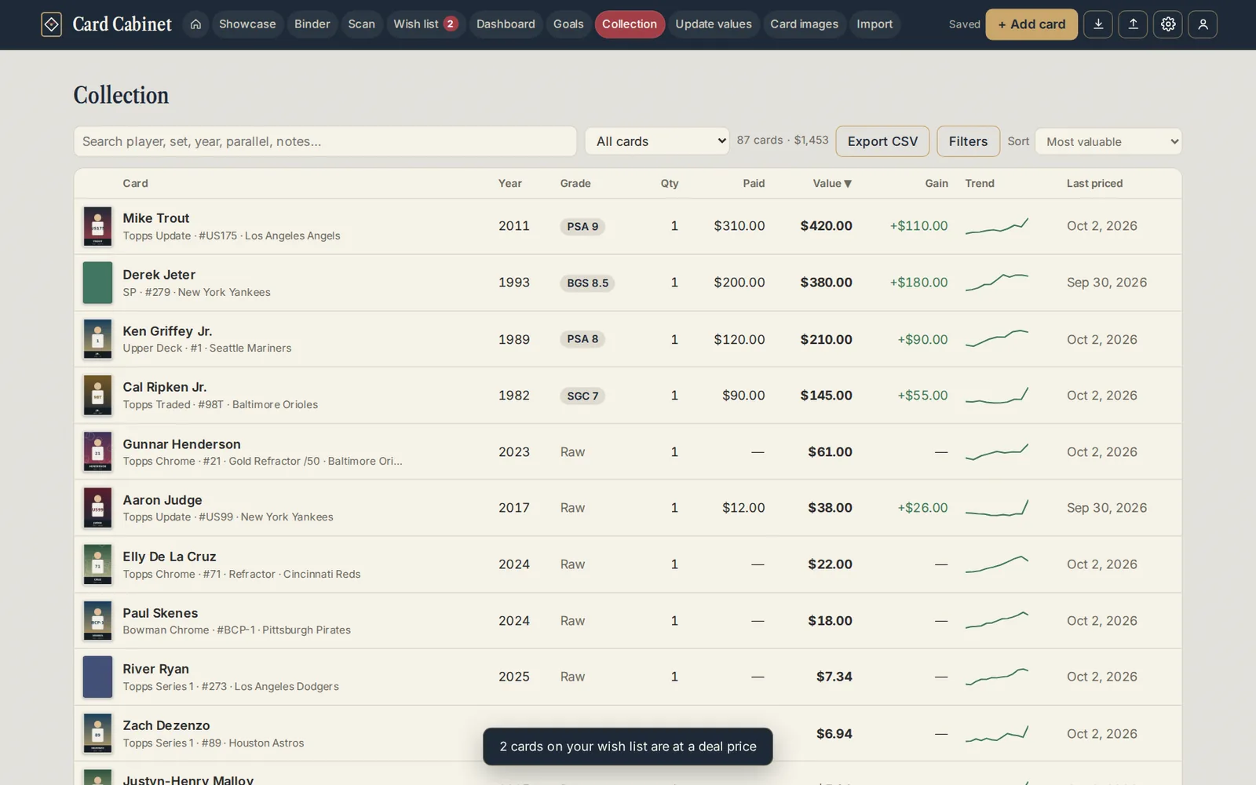The width and height of the screenshot is (1256, 785).
Task: Click the Export CSV button
Action: click(x=882, y=141)
